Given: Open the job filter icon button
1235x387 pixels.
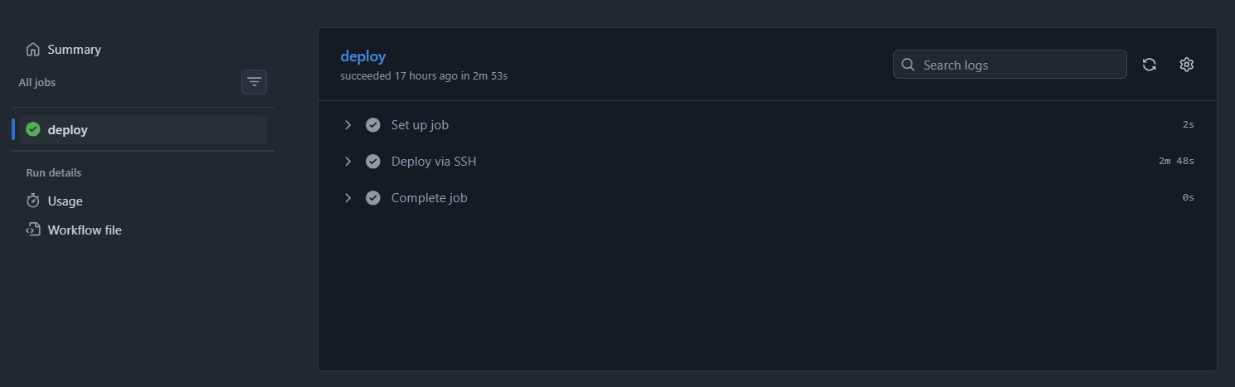Looking at the screenshot, I should click(x=254, y=82).
